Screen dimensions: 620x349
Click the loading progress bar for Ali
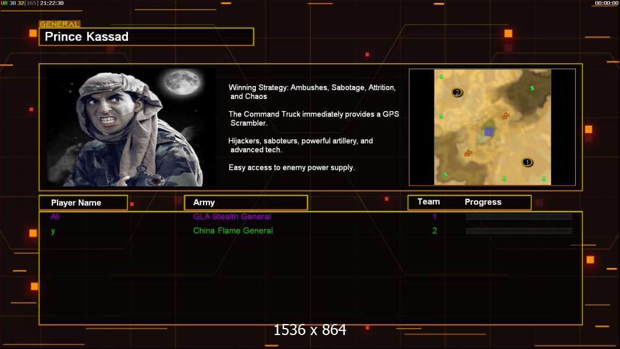(x=519, y=216)
